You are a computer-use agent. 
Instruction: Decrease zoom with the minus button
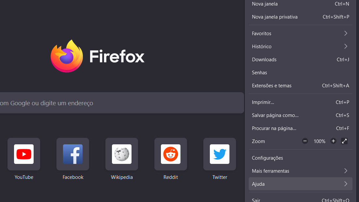click(x=305, y=141)
